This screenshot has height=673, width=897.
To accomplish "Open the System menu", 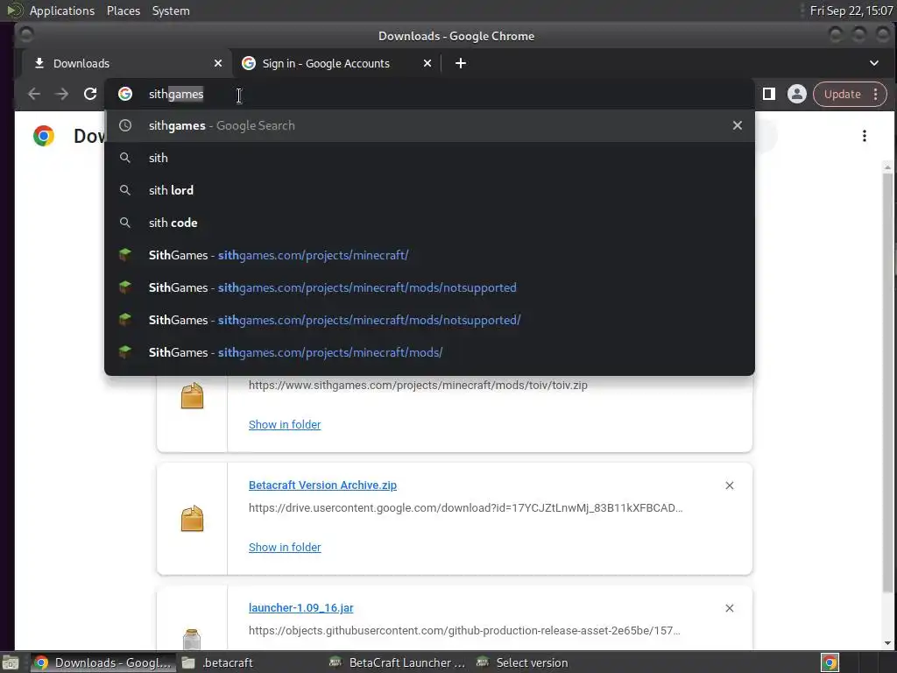I will point(171,11).
